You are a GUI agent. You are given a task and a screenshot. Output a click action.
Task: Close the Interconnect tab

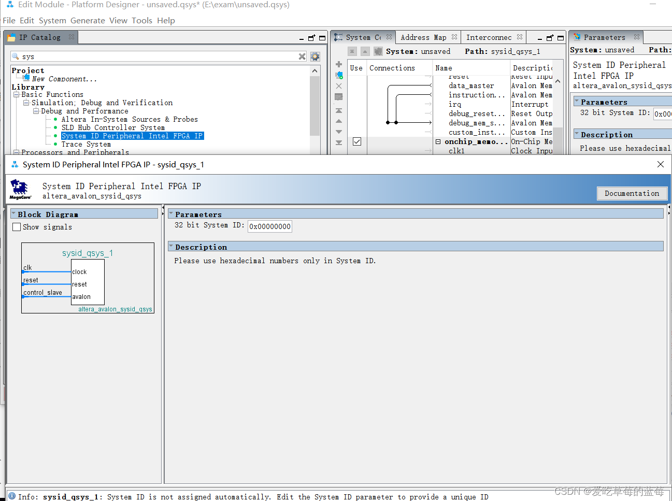[520, 37]
